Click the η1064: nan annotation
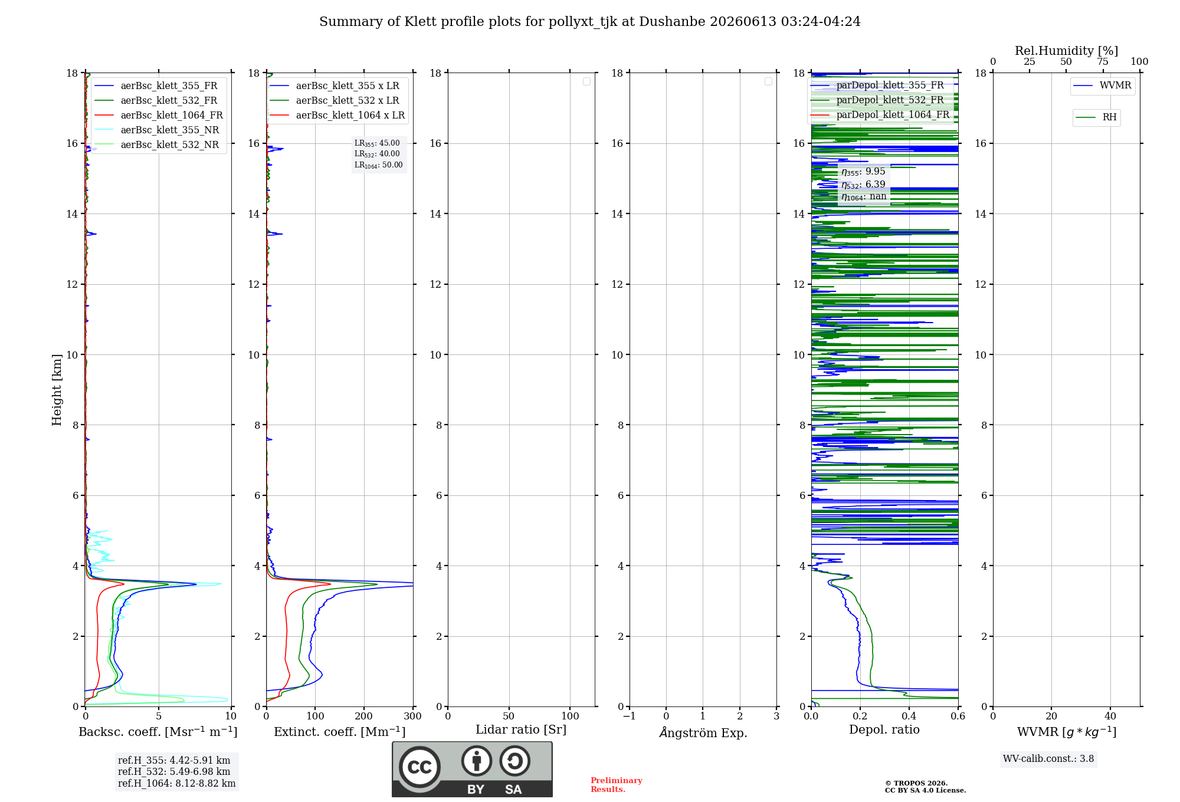1180x802 pixels. coord(864,196)
